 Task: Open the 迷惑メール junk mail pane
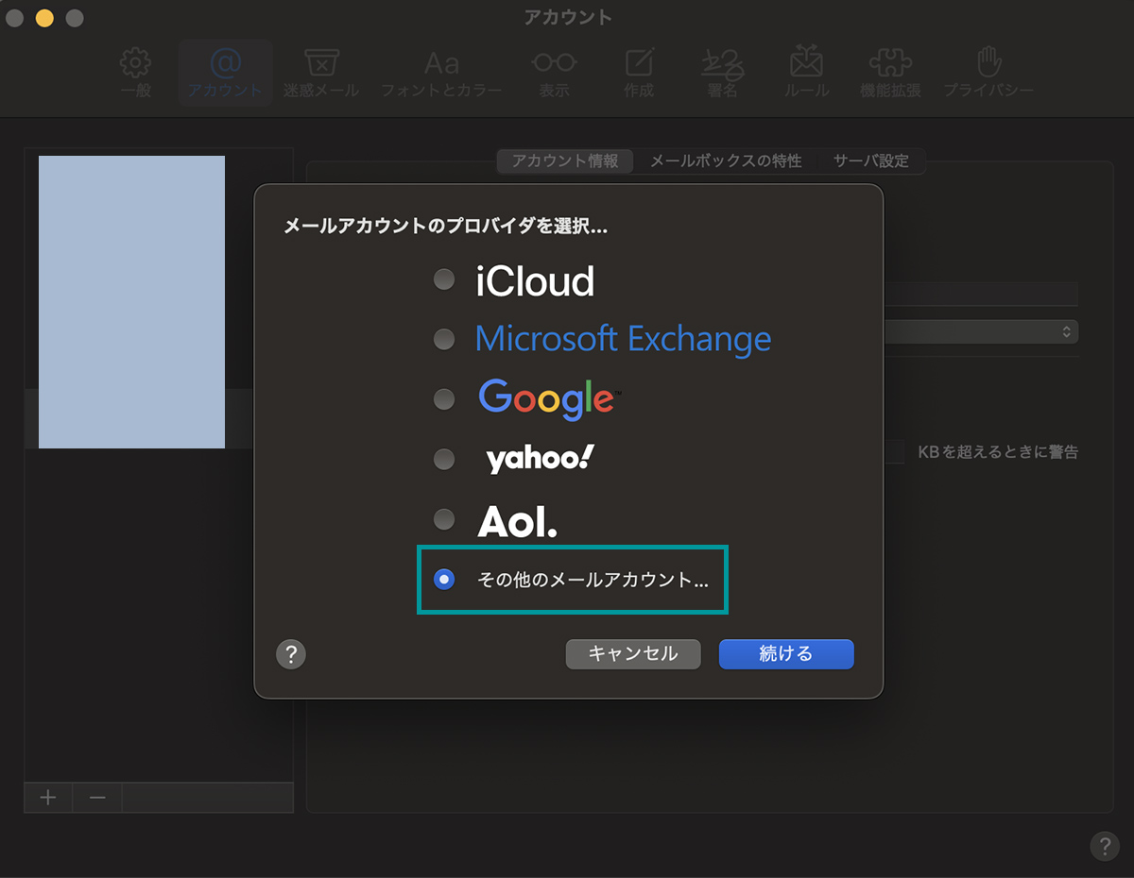click(321, 74)
